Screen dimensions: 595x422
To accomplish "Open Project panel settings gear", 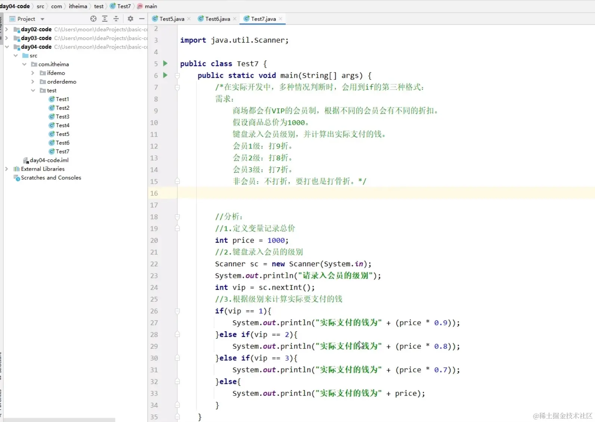I will 130,19.
